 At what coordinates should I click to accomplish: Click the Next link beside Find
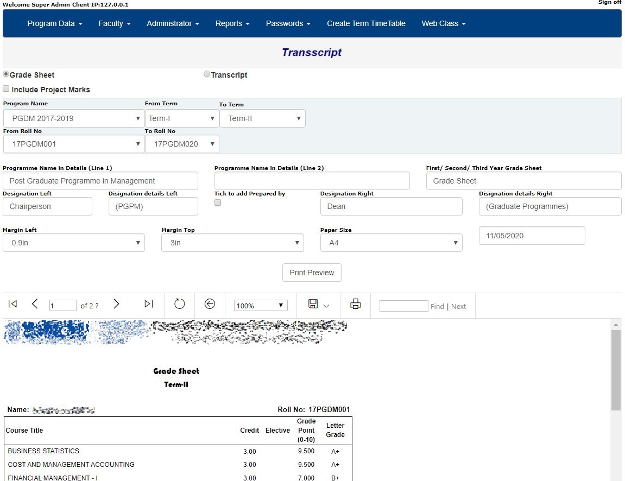click(458, 306)
